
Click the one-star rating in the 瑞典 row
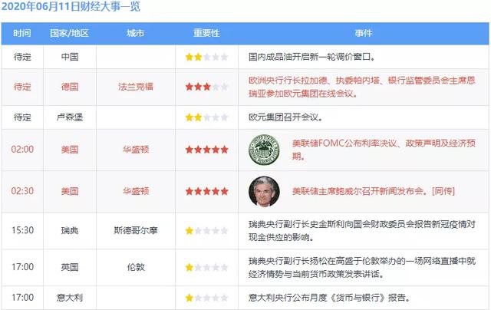point(206,230)
